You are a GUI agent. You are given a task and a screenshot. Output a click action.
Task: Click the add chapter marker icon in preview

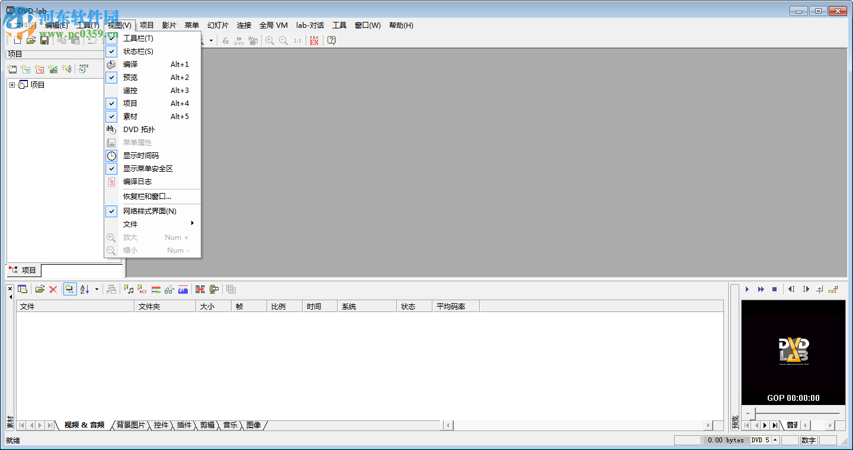[820, 290]
